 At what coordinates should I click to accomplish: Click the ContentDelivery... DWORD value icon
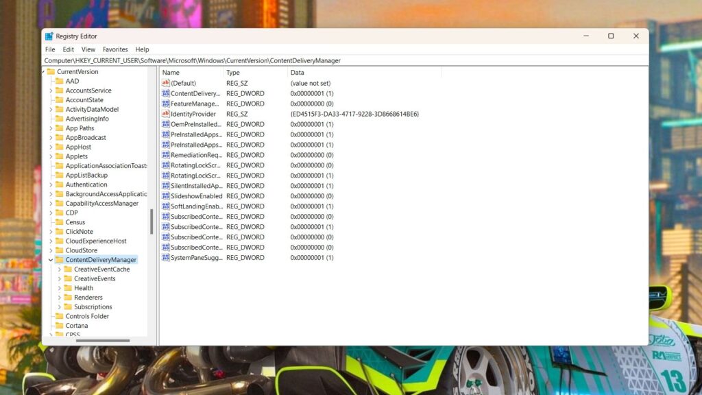point(166,93)
